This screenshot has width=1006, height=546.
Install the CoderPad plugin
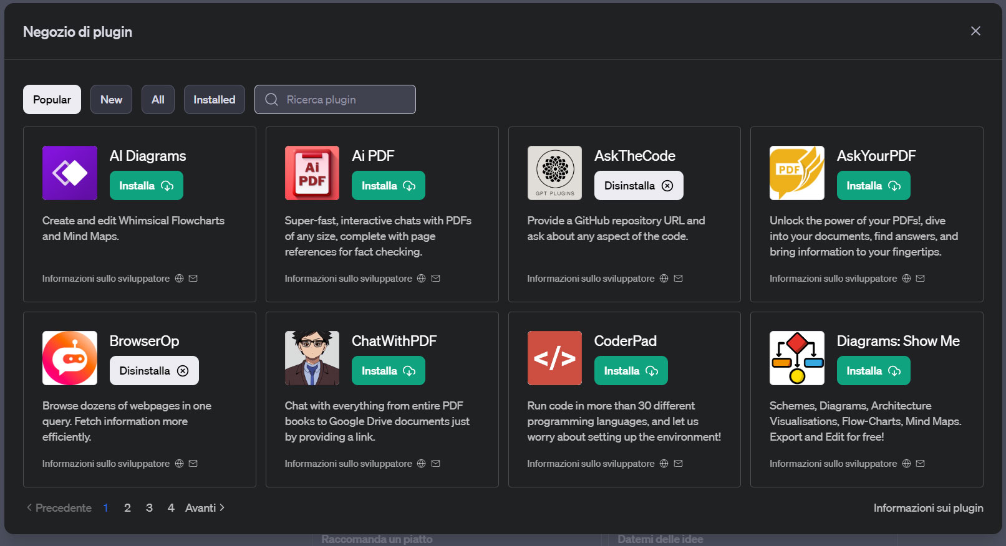[x=631, y=371]
